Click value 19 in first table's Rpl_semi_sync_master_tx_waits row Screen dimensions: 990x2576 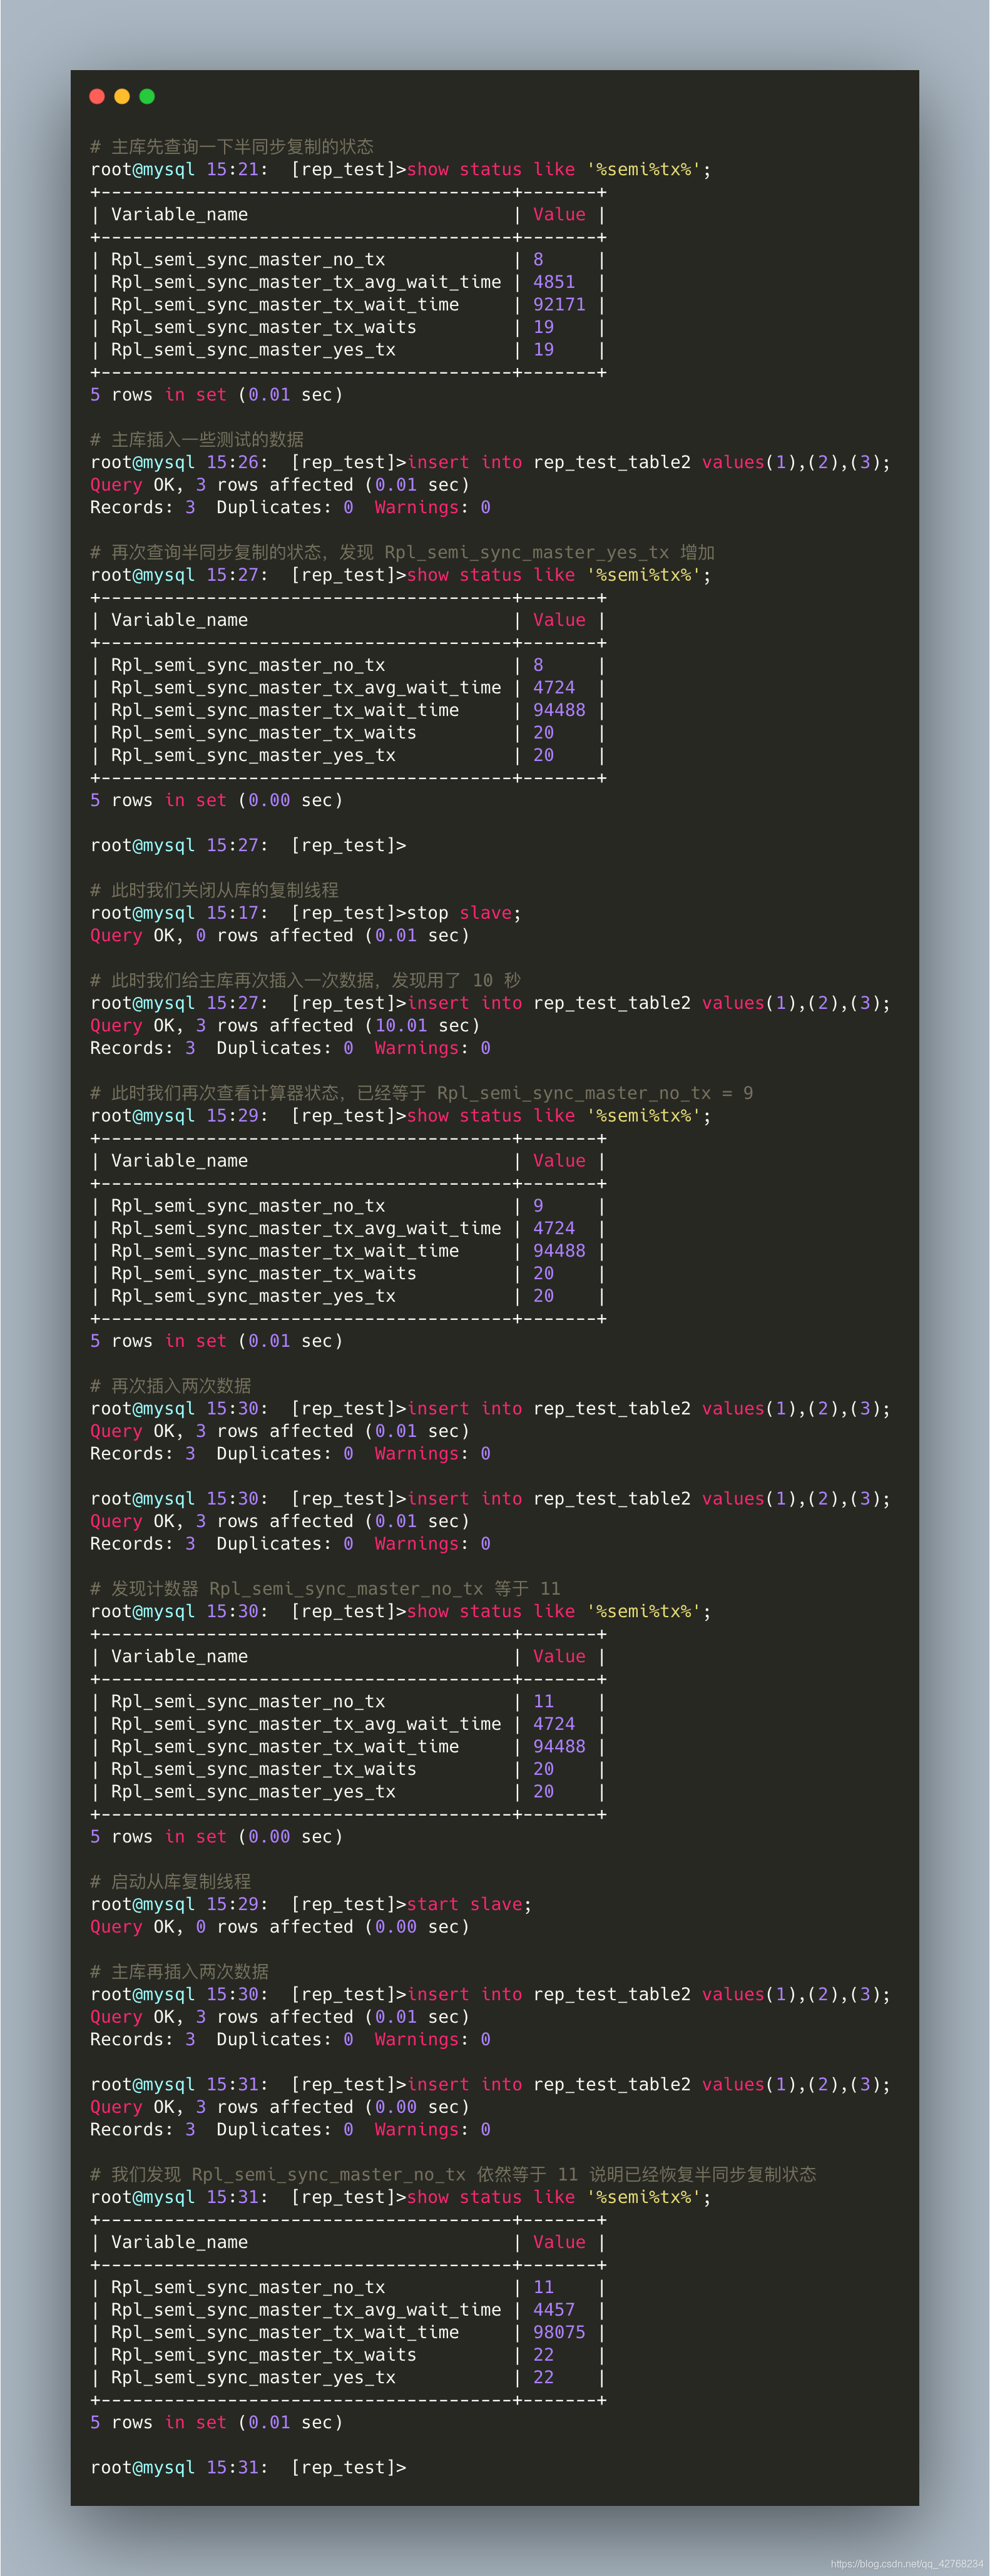click(543, 327)
